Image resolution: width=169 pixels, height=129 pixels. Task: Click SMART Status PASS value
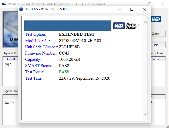[64, 66]
